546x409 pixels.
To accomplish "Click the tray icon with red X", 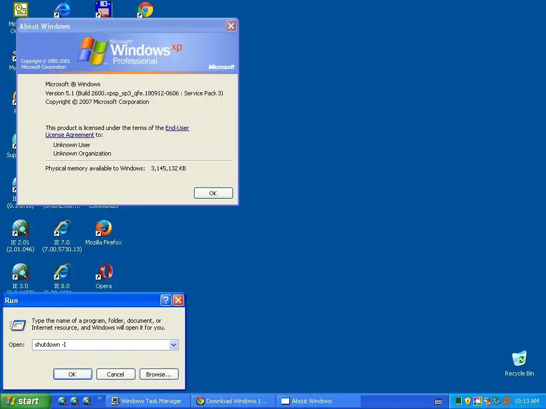I will [487, 401].
